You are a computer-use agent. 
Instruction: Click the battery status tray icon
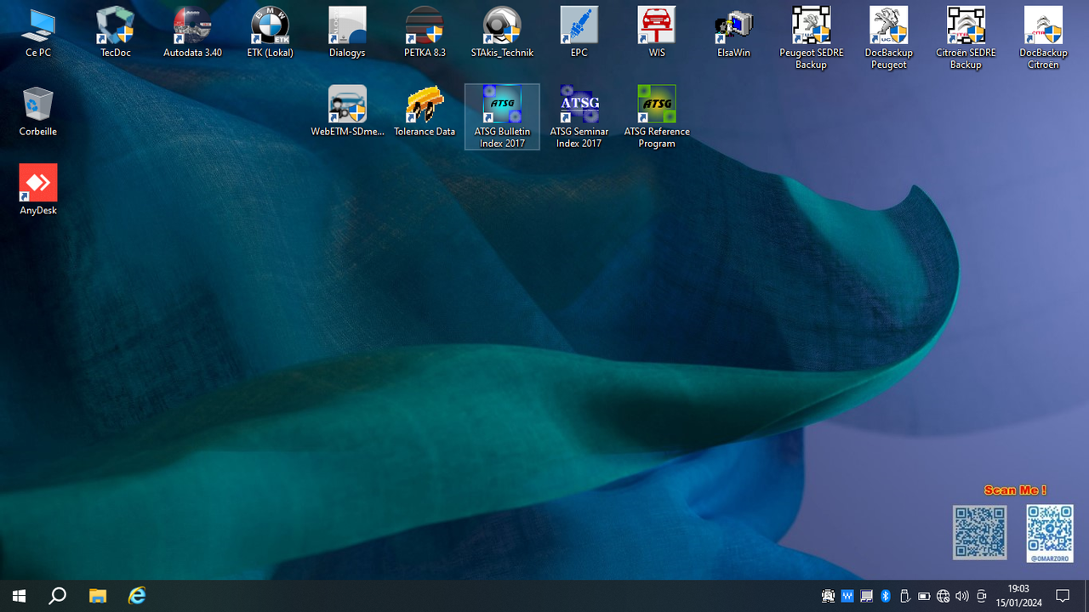(x=924, y=597)
